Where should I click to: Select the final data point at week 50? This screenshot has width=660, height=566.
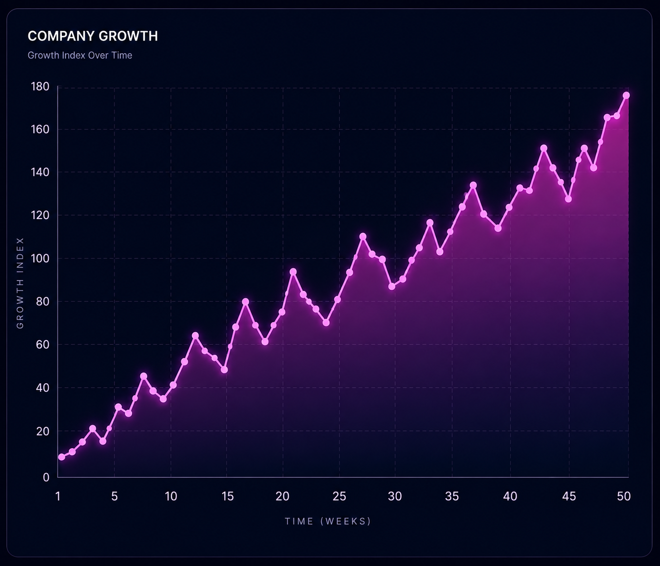pyautogui.click(x=626, y=95)
